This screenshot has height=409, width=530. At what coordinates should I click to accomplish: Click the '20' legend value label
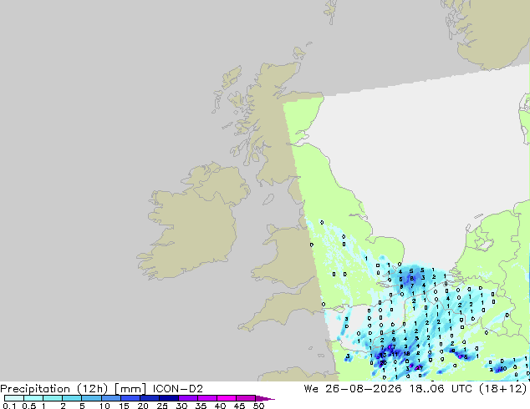[x=143, y=406]
